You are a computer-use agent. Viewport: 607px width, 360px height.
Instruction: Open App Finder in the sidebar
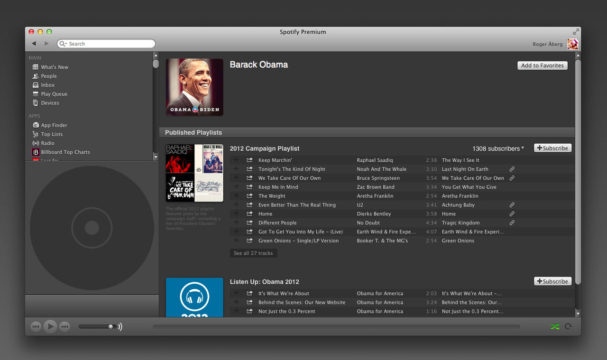[x=50, y=125]
